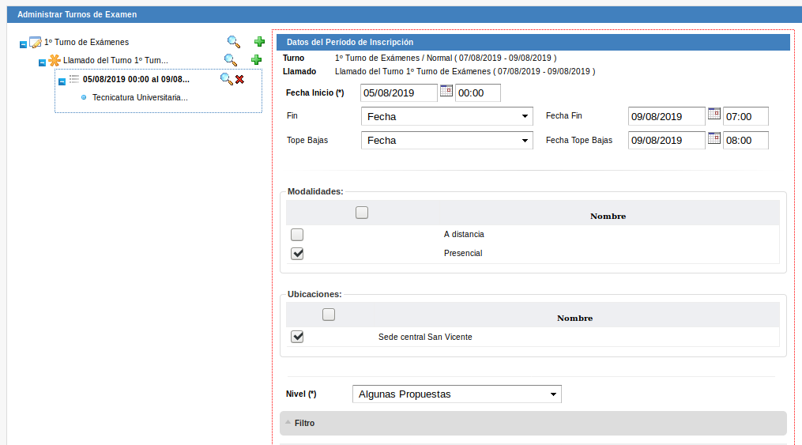The height and width of the screenshot is (445, 802).
Task: Click the notepad icon of 1º Turno de Exámenes
Action: (x=36, y=42)
